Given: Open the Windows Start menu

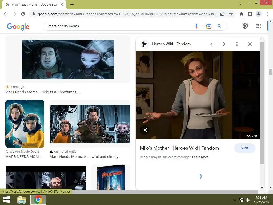Looking at the screenshot, I should point(6,200).
